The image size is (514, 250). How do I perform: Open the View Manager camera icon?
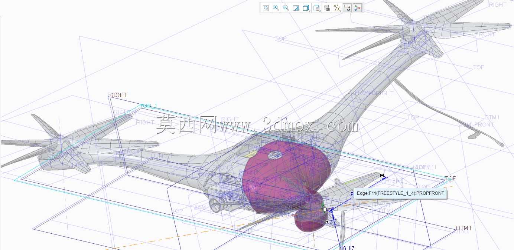pyautogui.click(x=327, y=8)
